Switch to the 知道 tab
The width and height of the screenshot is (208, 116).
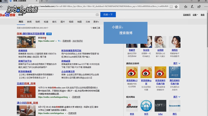pyautogui.click(x=46, y=22)
